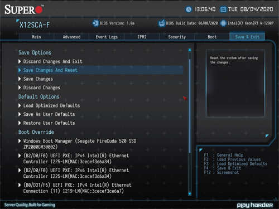Go to the IPMI tab
This screenshot has width=279, height=209.
point(142,37)
